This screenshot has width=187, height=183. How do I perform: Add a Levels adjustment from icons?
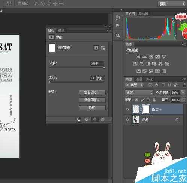click(x=145, y=57)
